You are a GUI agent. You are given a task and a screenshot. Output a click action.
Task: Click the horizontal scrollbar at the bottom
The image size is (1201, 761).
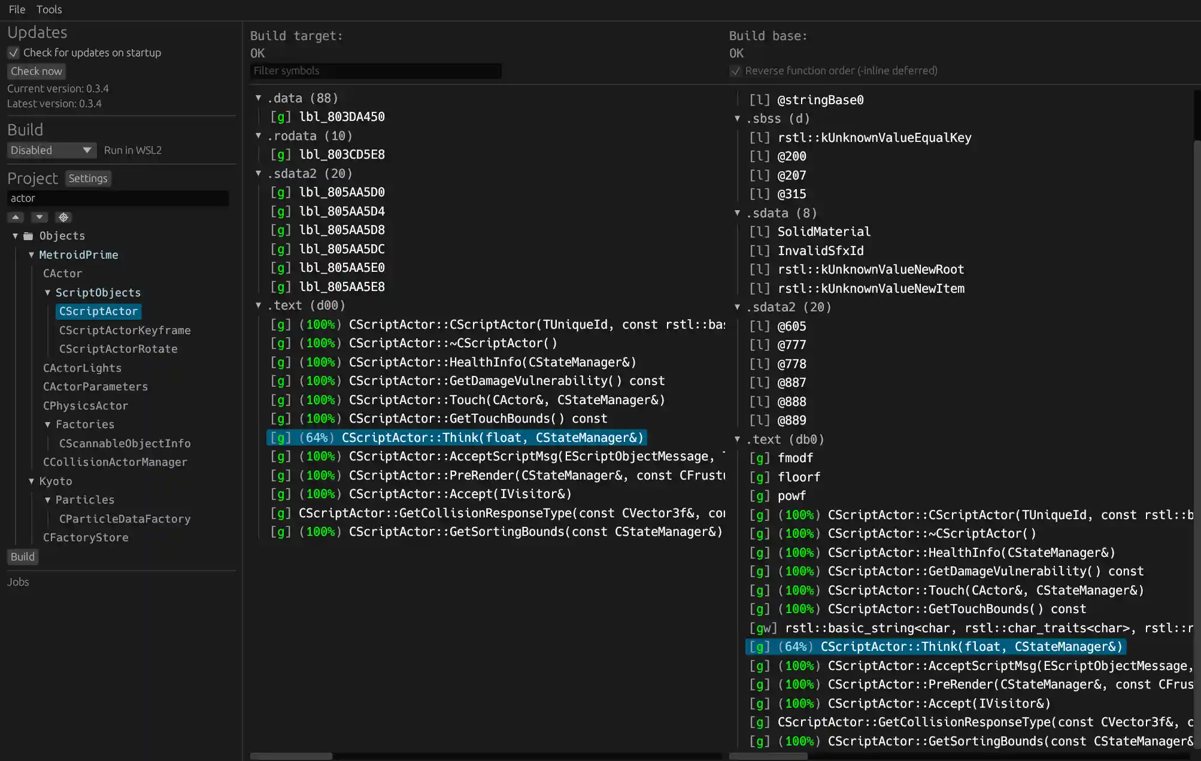tap(292, 756)
